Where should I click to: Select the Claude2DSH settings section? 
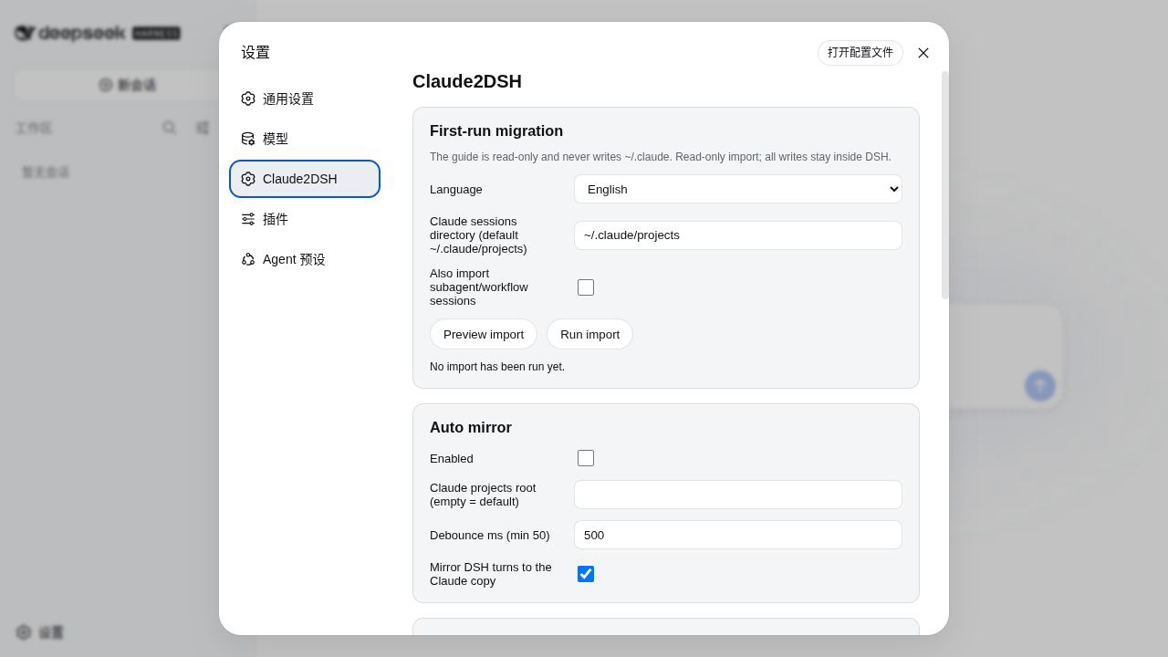coord(305,179)
